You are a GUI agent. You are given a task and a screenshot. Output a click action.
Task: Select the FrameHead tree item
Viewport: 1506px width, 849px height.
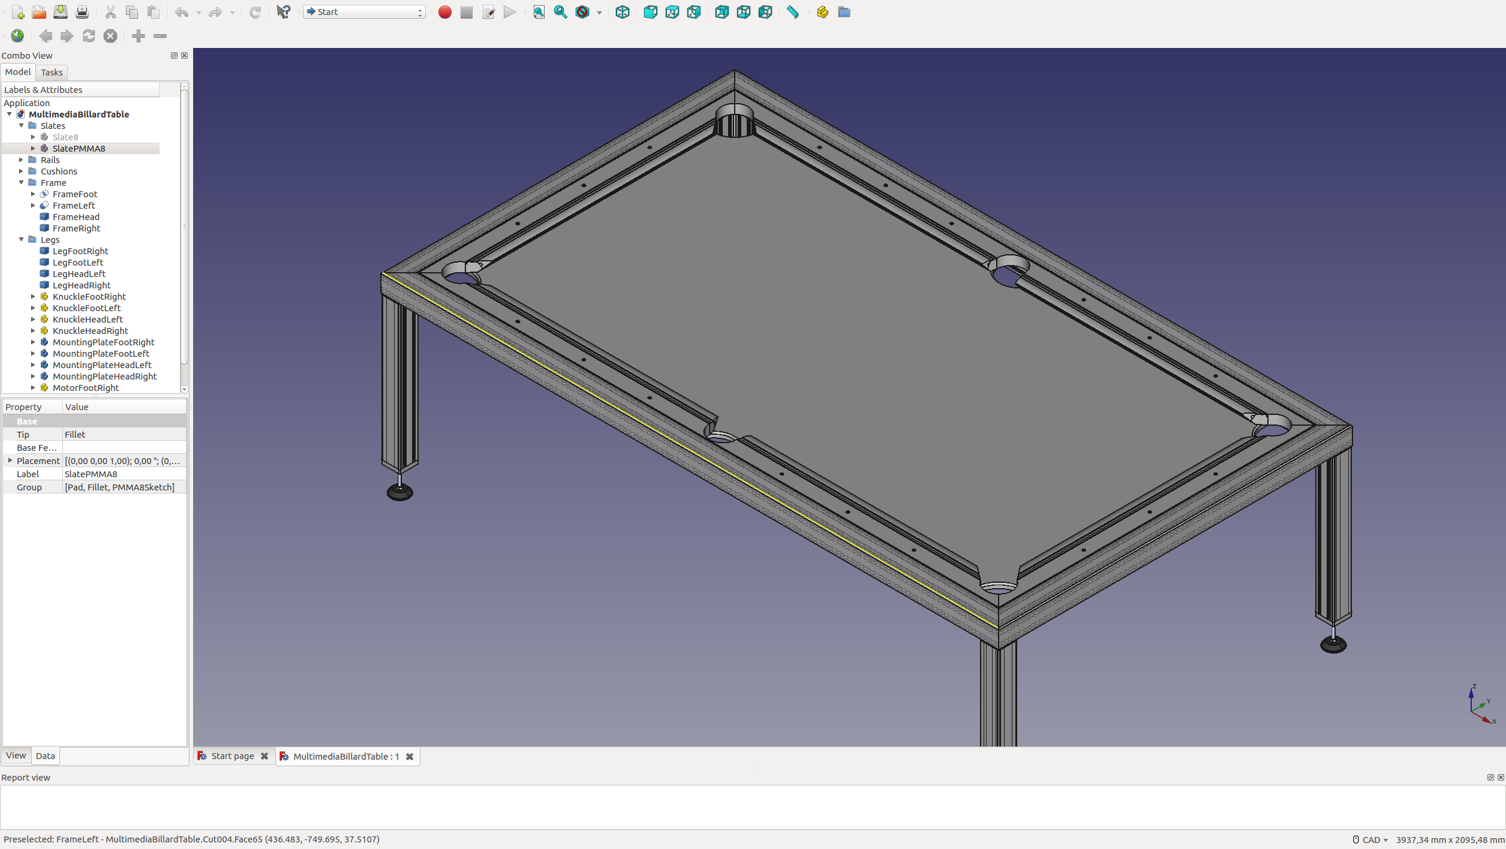click(76, 216)
